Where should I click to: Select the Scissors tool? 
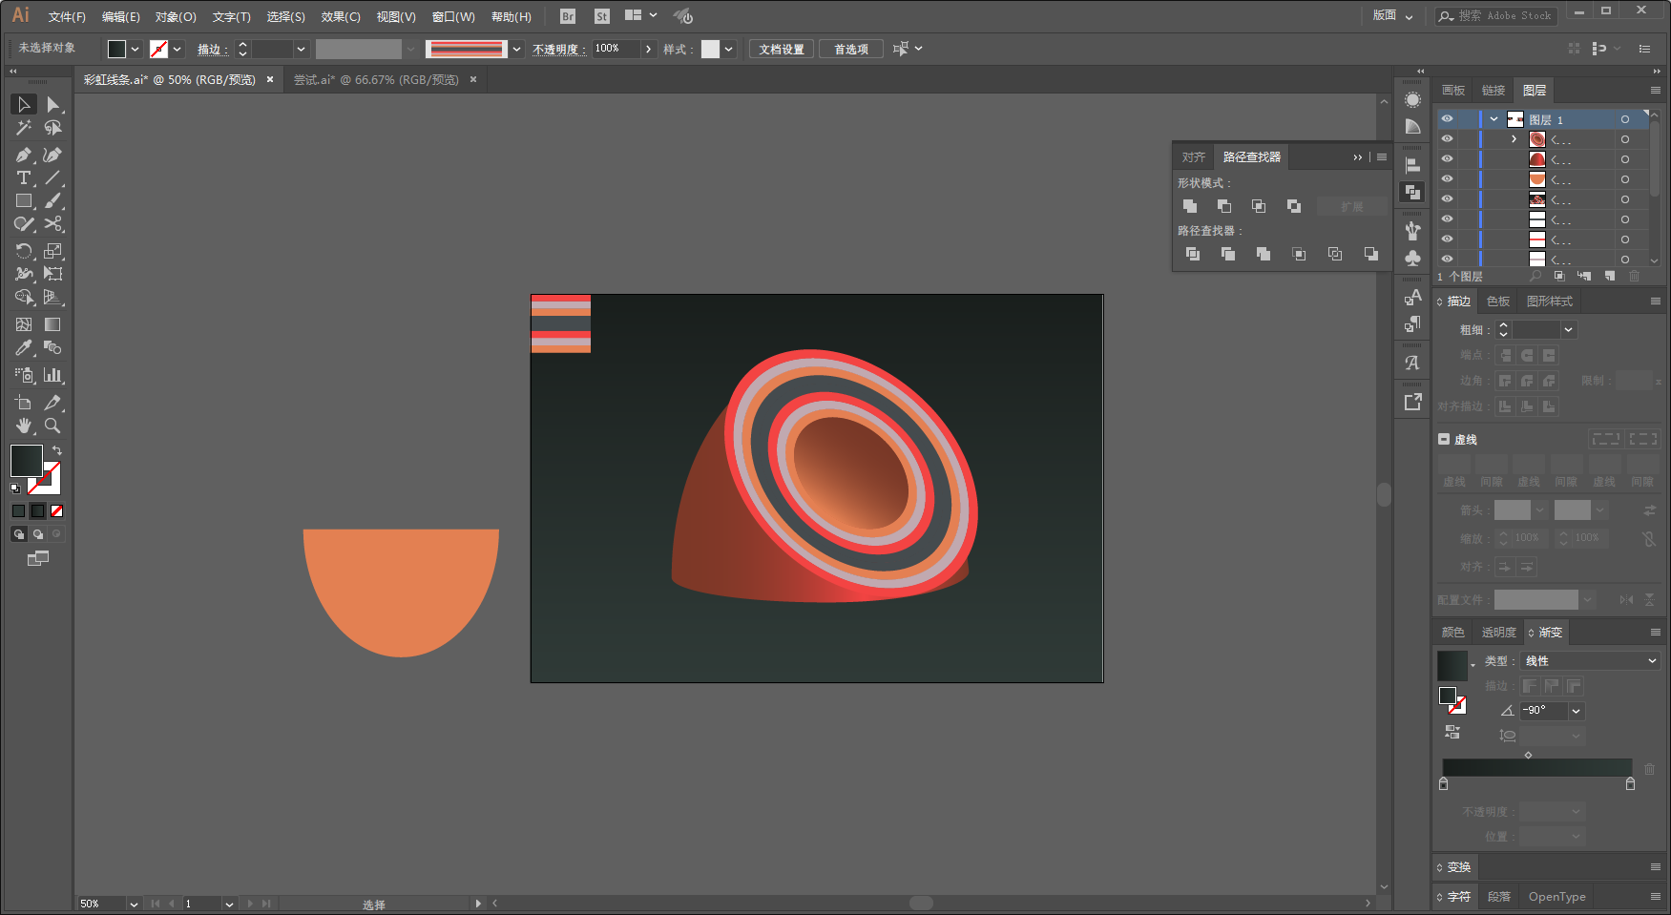point(53,224)
